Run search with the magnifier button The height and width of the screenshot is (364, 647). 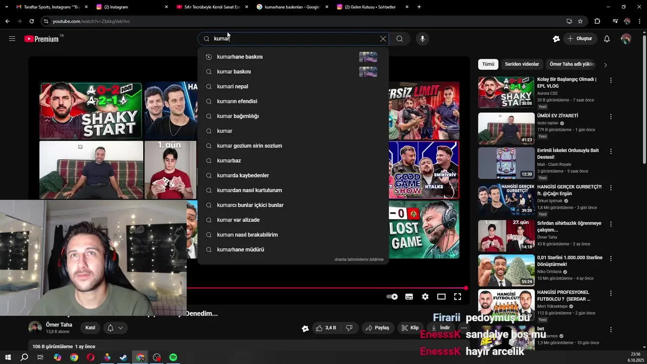click(399, 39)
